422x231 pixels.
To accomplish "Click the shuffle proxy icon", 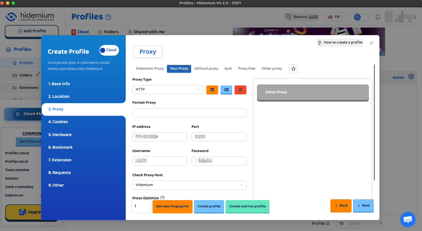I will (x=226, y=90).
